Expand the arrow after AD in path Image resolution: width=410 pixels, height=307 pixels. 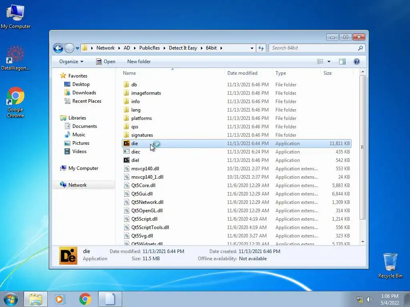(x=135, y=48)
